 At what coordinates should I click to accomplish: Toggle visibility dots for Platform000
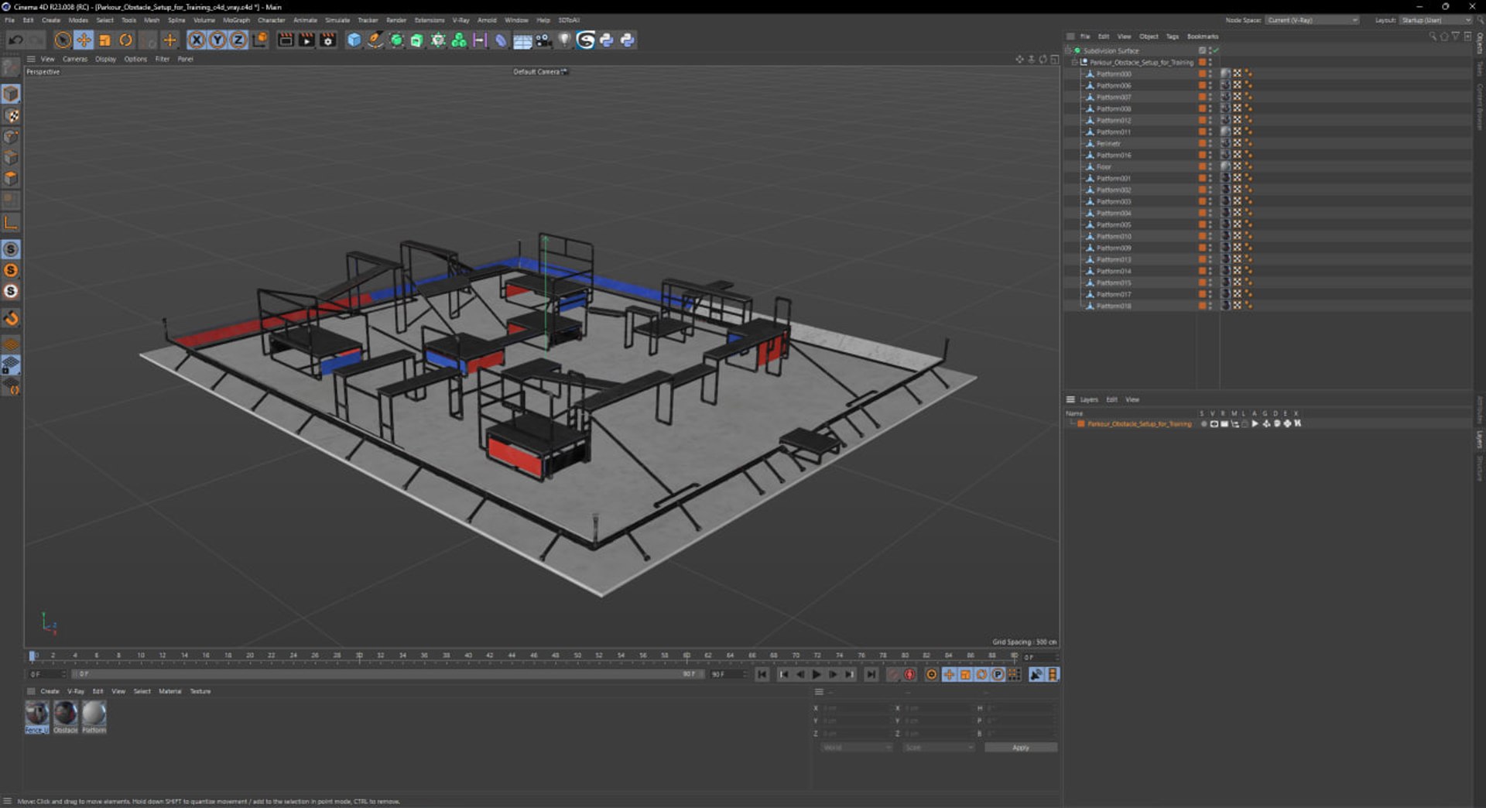[x=1210, y=74]
